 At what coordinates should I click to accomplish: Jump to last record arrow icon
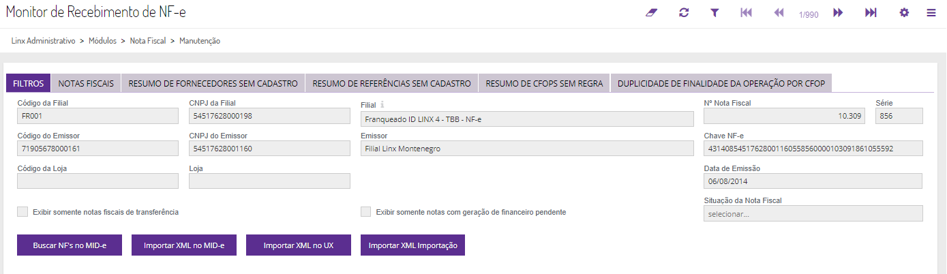[871, 13]
